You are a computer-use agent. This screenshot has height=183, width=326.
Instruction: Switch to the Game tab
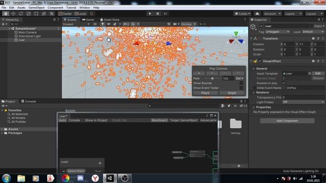(x=88, y=20)
